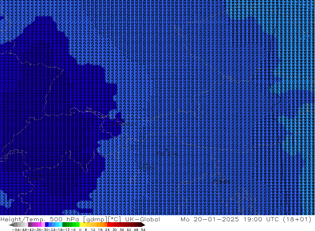
Task: Click the gray left arrow end of color scale
Action: point(11,225)
